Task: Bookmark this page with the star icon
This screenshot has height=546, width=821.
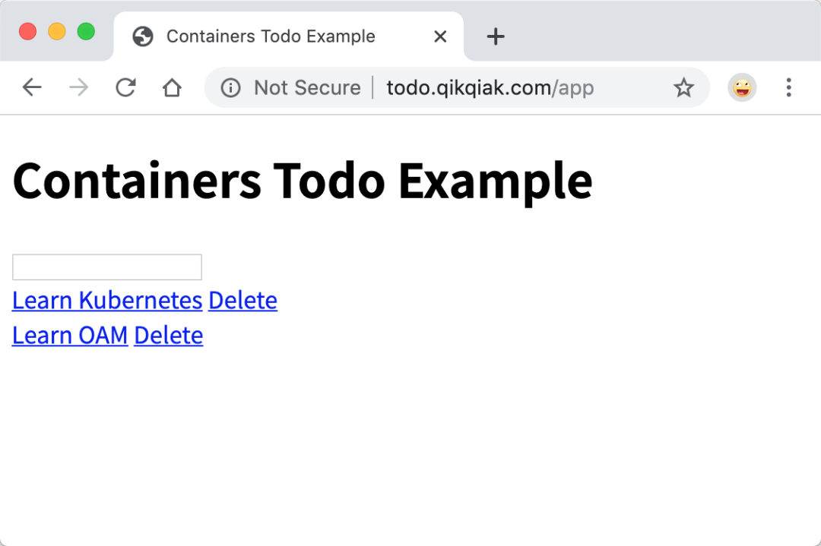Action: [x=683, y=87]
